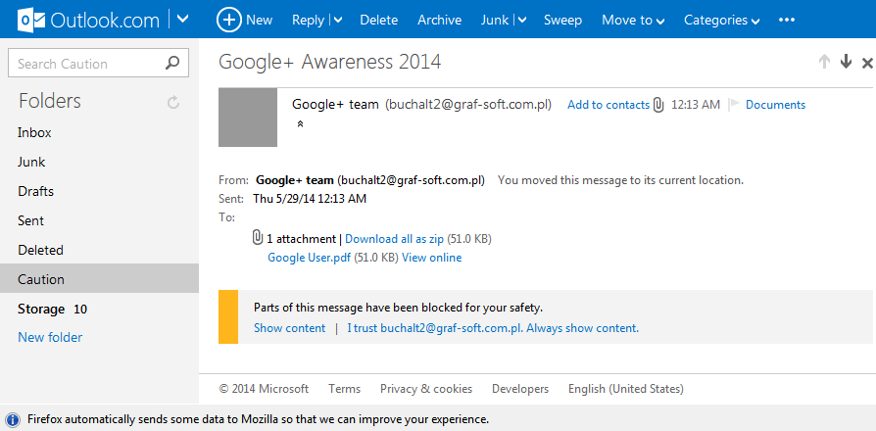Open the Outlook.com app switcher chevron
The image size is (876, 431).
pos(182,19)
